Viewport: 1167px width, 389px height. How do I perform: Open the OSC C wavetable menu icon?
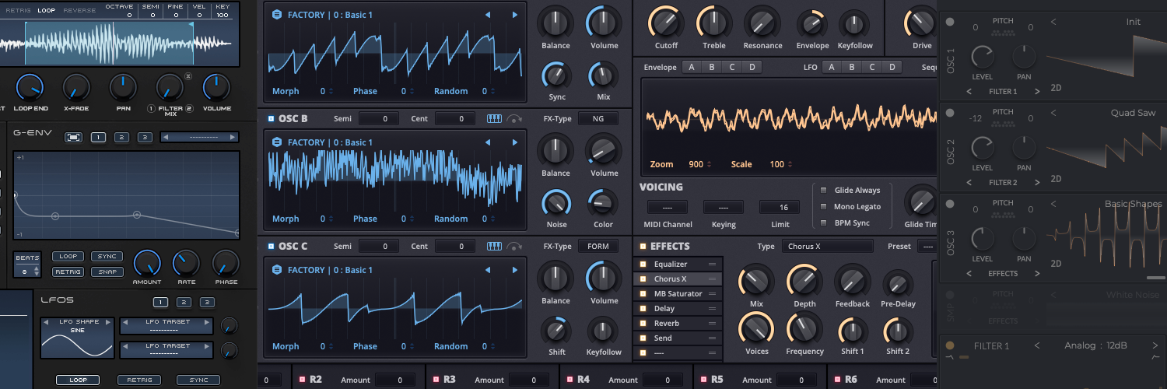(277, 270)
